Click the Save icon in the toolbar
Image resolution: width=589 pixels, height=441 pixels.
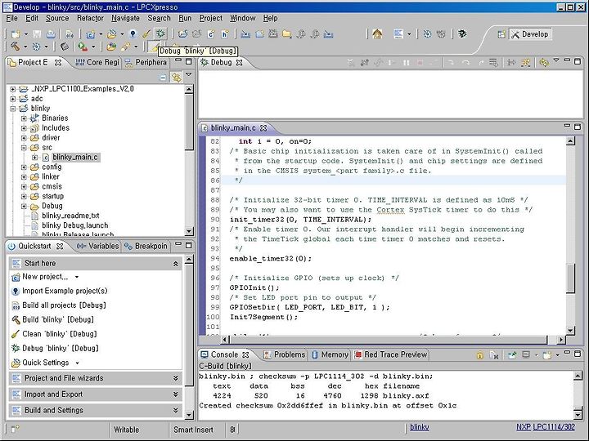tap(37, 34)
